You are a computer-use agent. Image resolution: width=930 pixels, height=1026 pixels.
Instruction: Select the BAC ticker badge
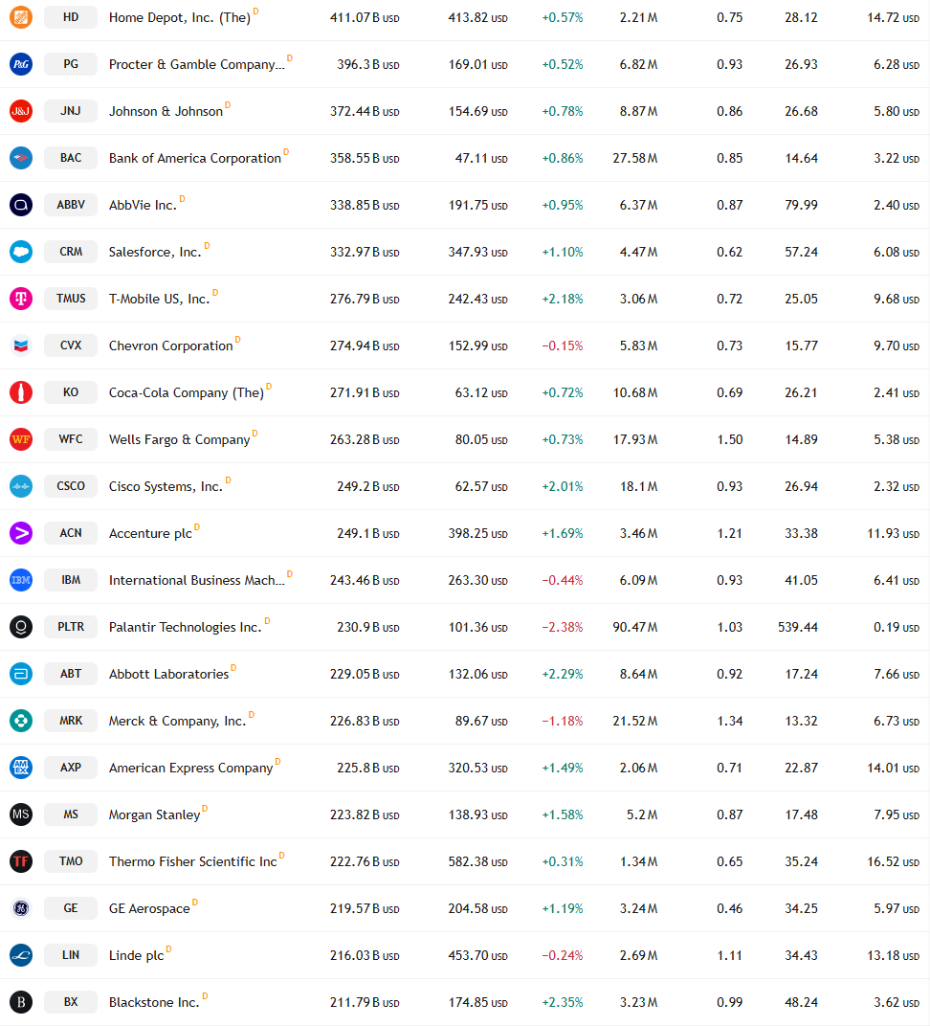(71, 158)
